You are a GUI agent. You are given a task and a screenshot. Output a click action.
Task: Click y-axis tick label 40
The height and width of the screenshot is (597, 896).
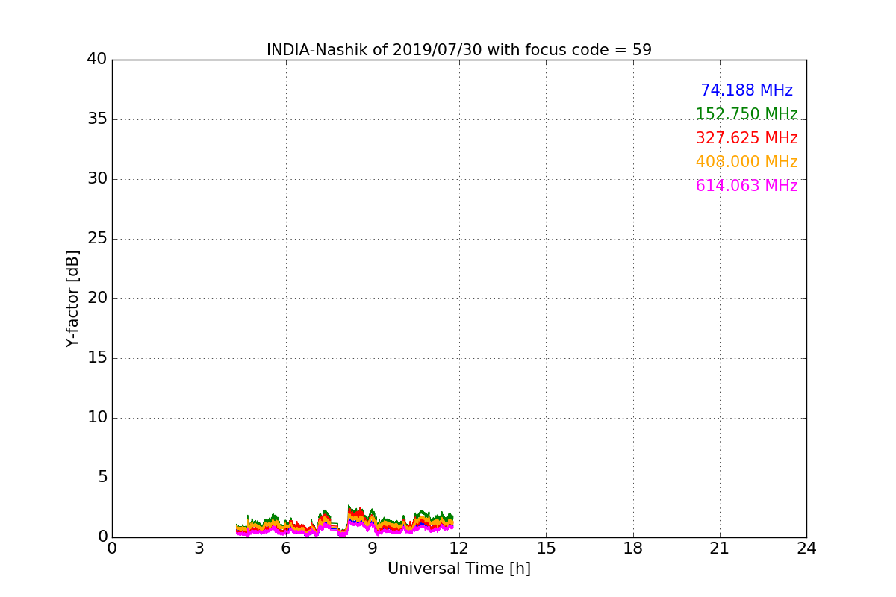97,60
